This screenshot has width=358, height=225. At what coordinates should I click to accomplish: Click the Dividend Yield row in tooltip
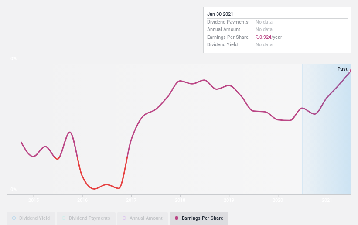[277, 45]
